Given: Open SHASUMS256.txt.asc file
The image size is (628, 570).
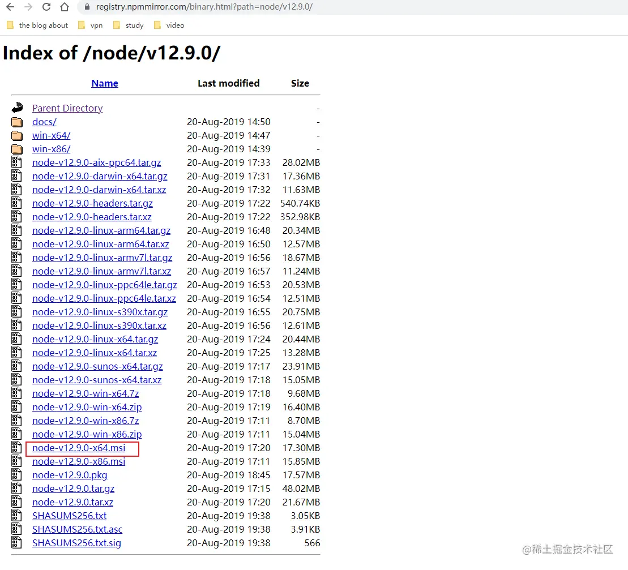Looking at the screenshot, I should click(78, 530).
